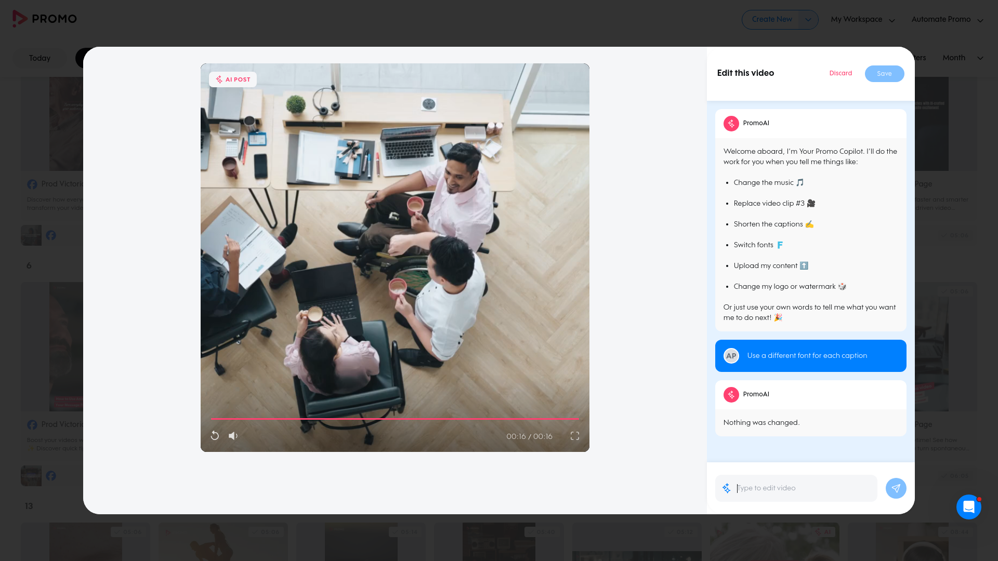
Task: Save the edited video
Action: coord(884,74)
